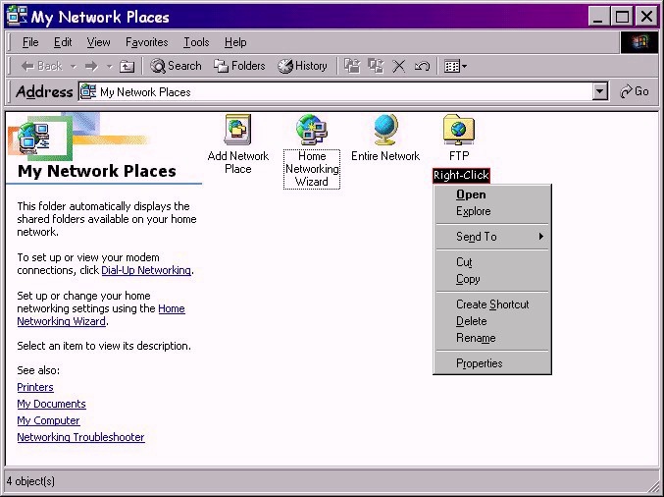664x497 pixels.
Task: Choose Explore in the context menu
Action: tap(492, 211)
